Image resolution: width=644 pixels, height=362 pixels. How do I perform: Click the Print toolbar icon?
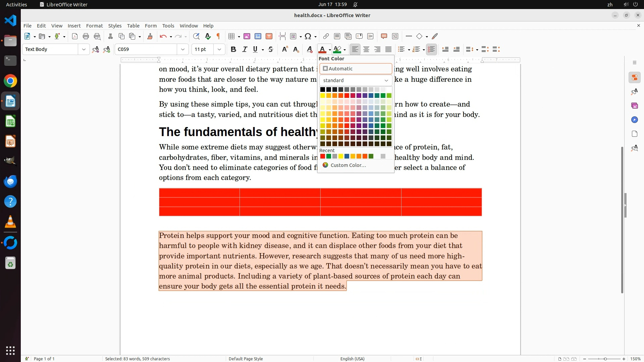click(x=86, y=37)
